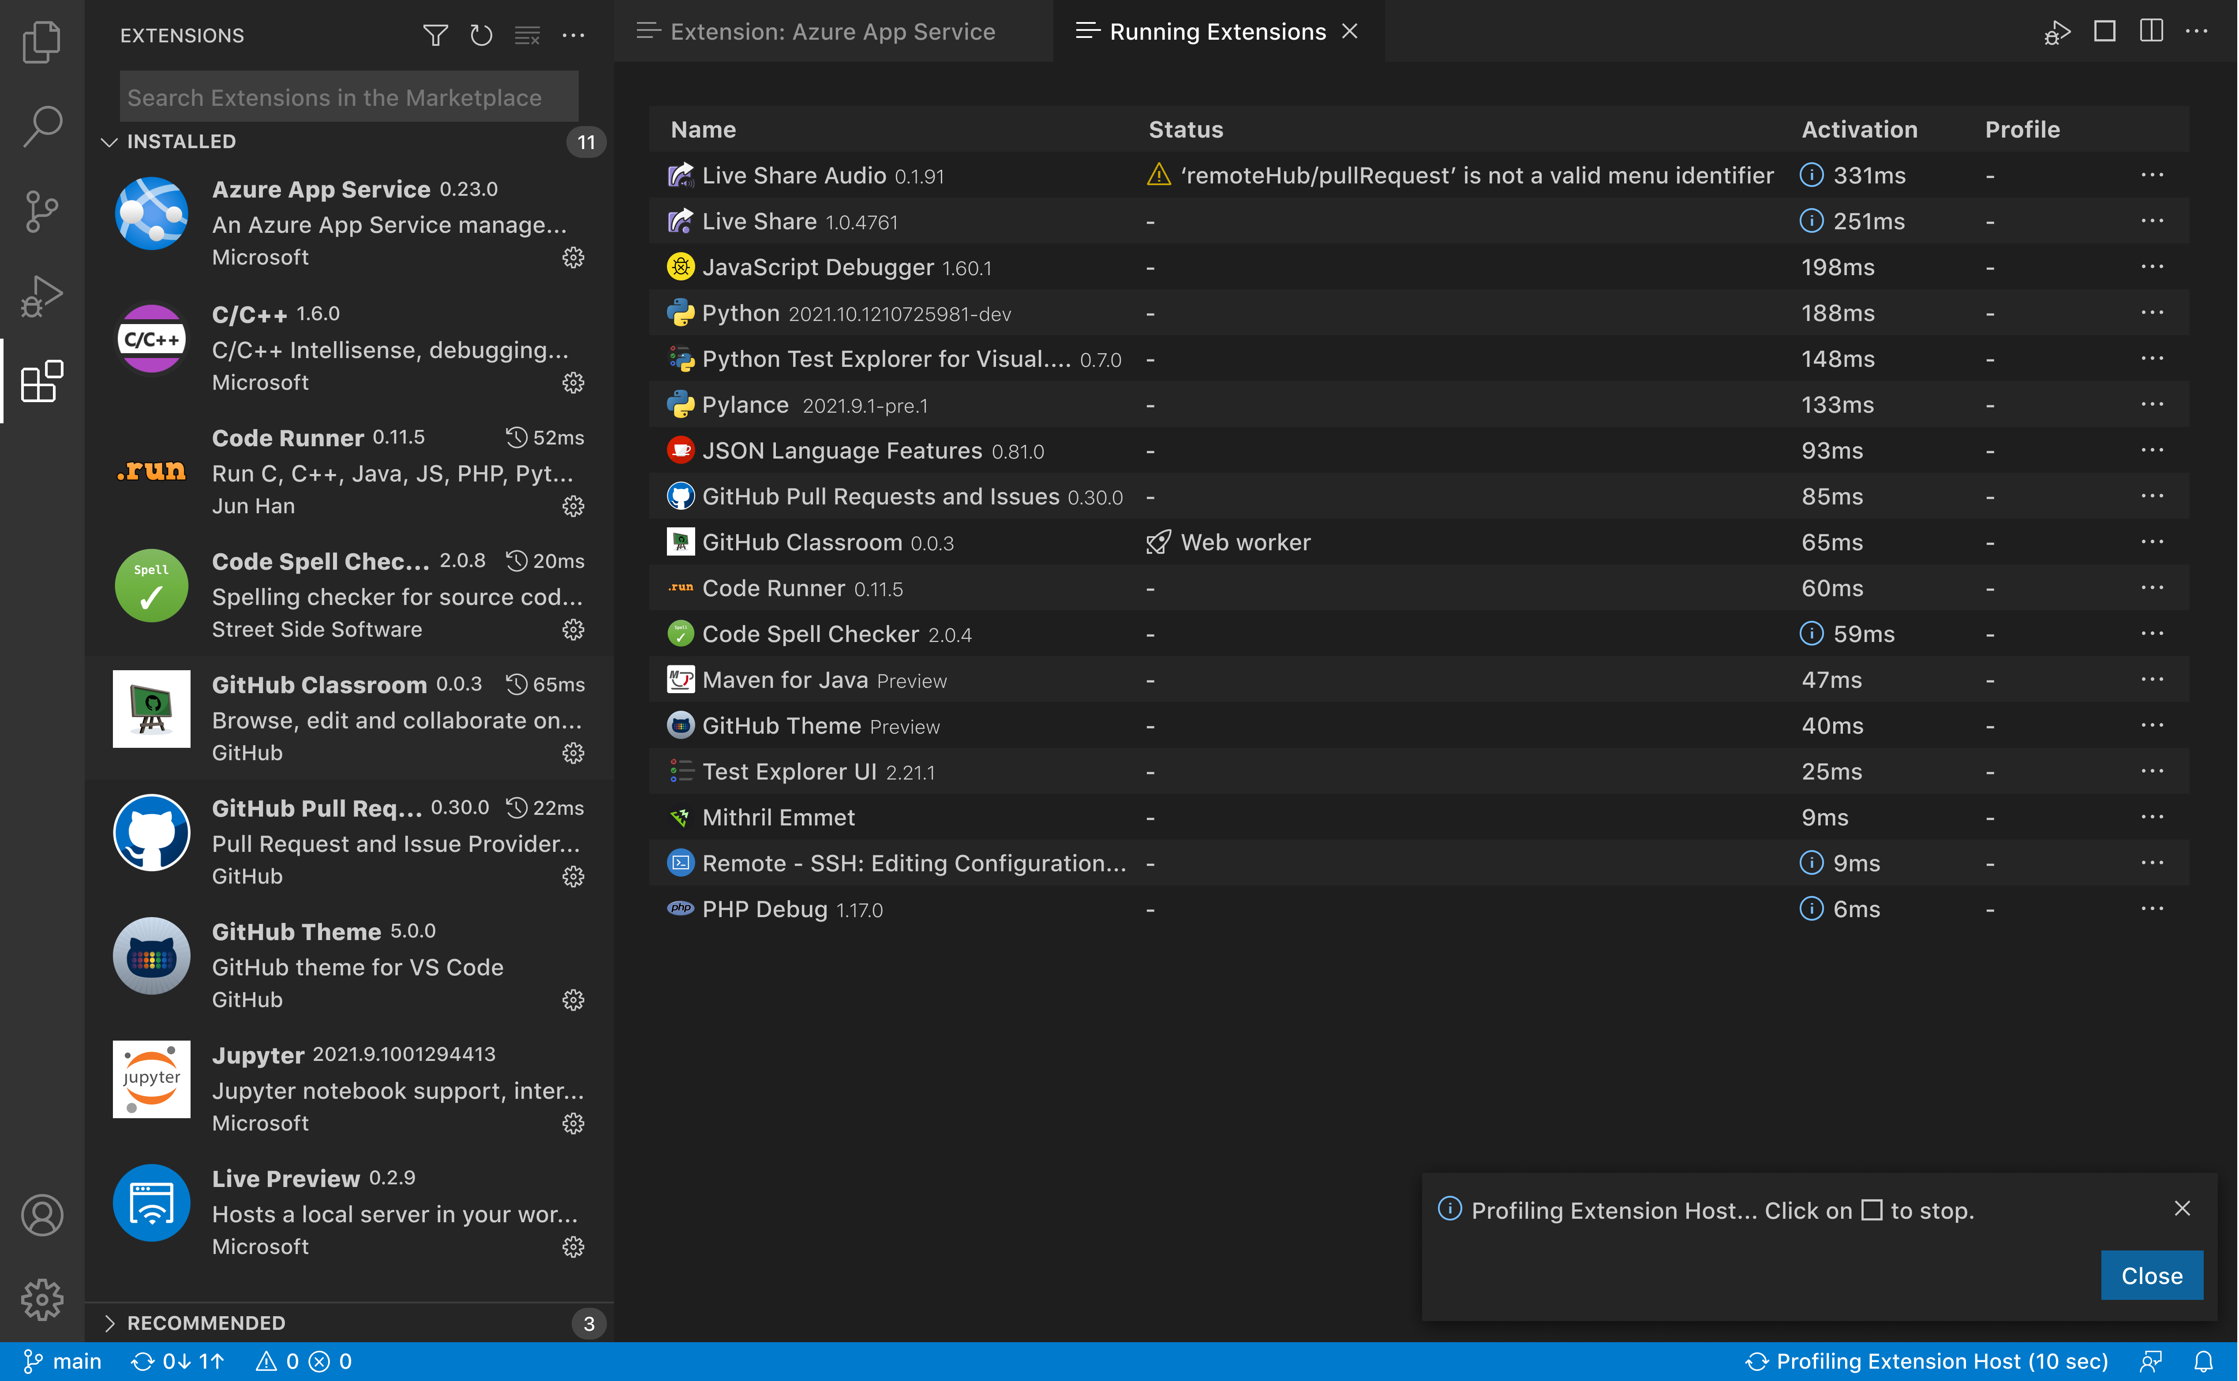Click the Search Extensions in the Marketplace field
Image resolution: width=2239 pixels, height=1381 pixels.
[347, 96]
